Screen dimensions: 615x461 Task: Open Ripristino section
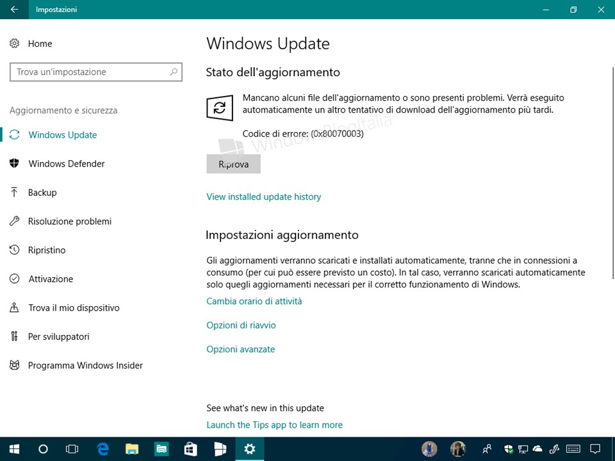(47, 250)
